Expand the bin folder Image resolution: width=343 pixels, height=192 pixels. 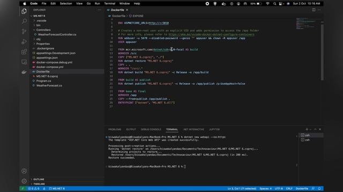(x=38, y=25)
